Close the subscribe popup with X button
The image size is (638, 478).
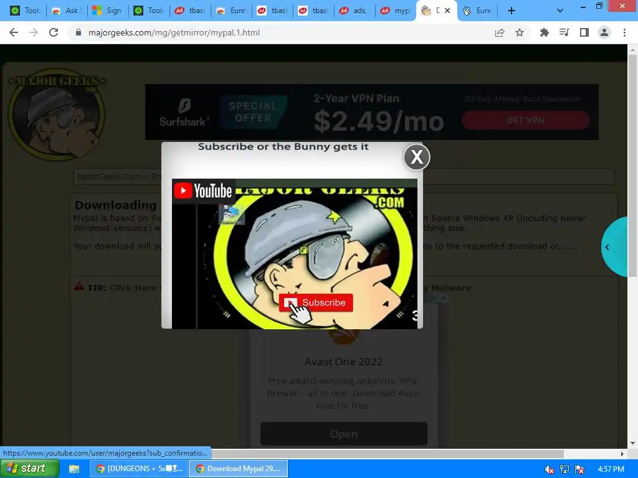(417, 156)
